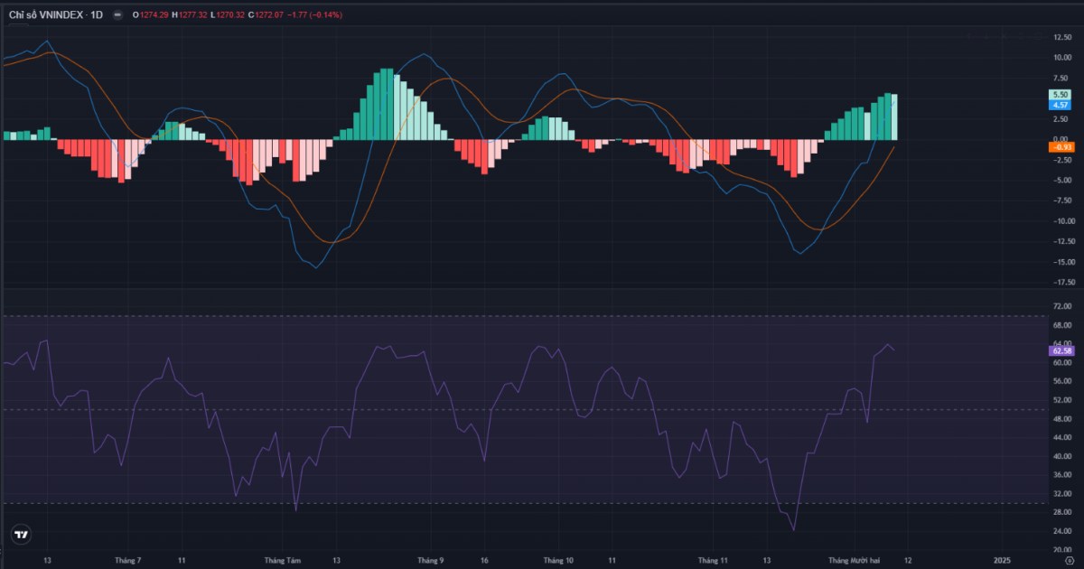Click the open price value O1274.29
Viewport: 1084px width, 569px height.
(153, 14)
